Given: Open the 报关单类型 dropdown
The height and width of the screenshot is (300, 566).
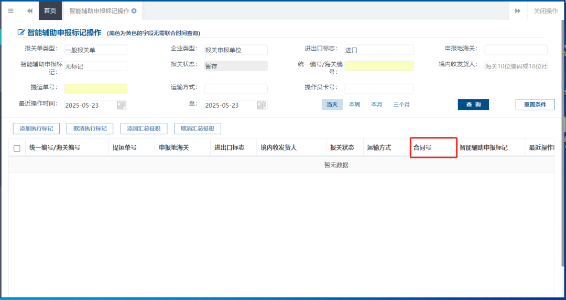Looking at the screenshot, I should tap(95, 50).
